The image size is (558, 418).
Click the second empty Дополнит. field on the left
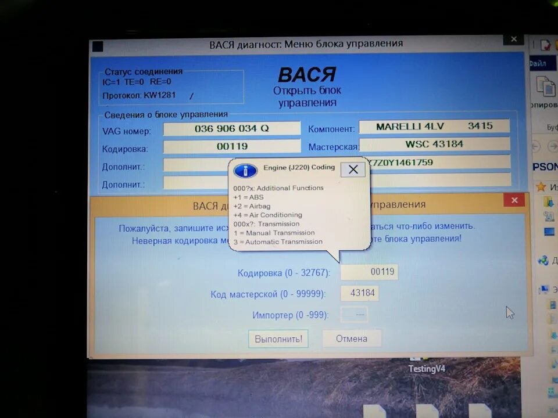196,183
